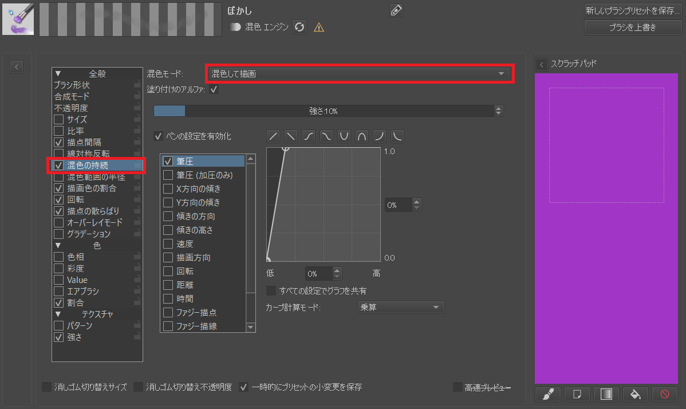Select the linear falling curve preset icon
The height and width of the screenshot is (409, 686).
(x=290, y=136)
